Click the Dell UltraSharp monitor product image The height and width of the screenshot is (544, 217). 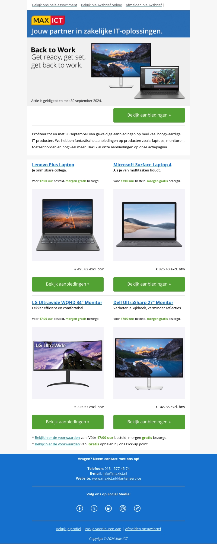tap(149, 363)
